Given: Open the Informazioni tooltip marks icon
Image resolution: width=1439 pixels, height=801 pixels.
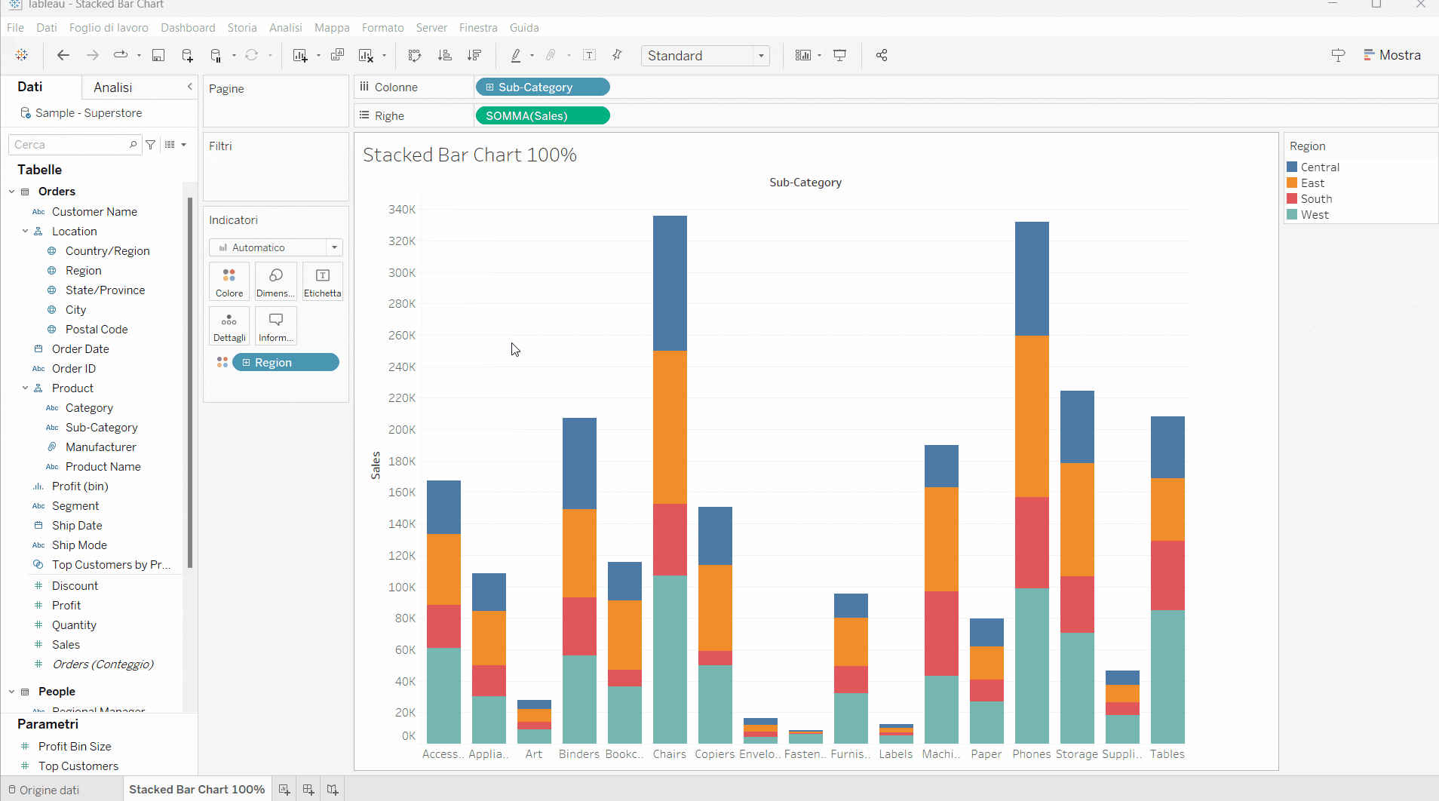Looking at the screenshot, I should (275, 325).
